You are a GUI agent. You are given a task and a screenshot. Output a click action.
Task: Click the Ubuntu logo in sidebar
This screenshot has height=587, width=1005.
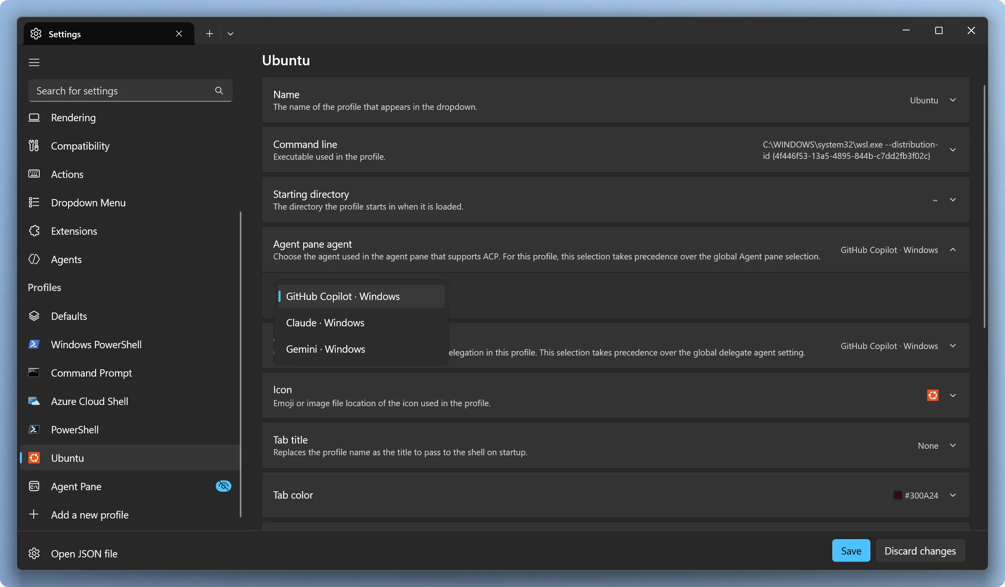(x=34, y=458)
